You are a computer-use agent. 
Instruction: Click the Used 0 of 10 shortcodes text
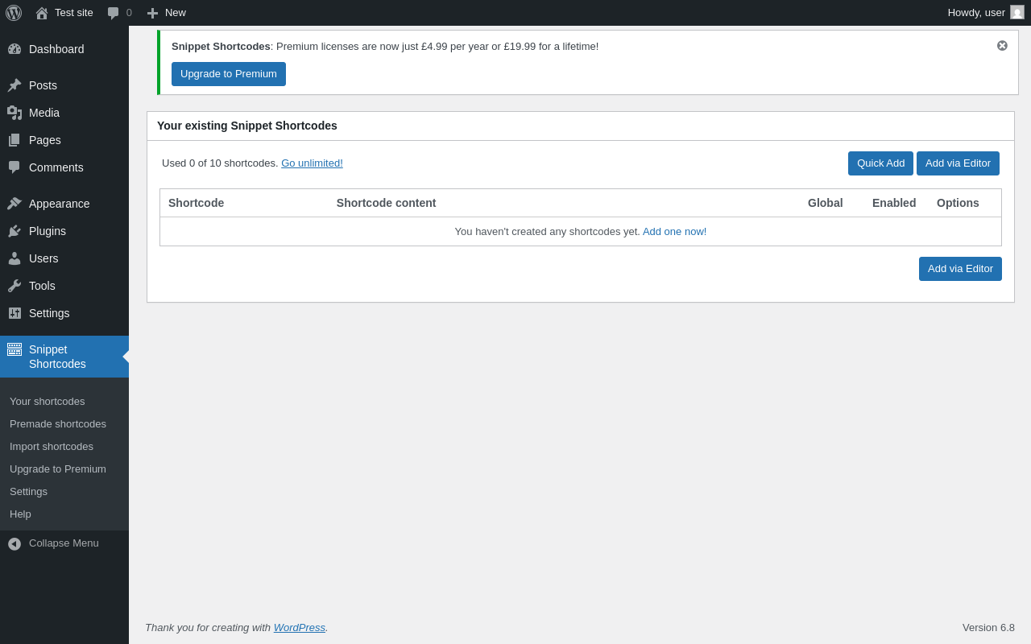[220, 163]
